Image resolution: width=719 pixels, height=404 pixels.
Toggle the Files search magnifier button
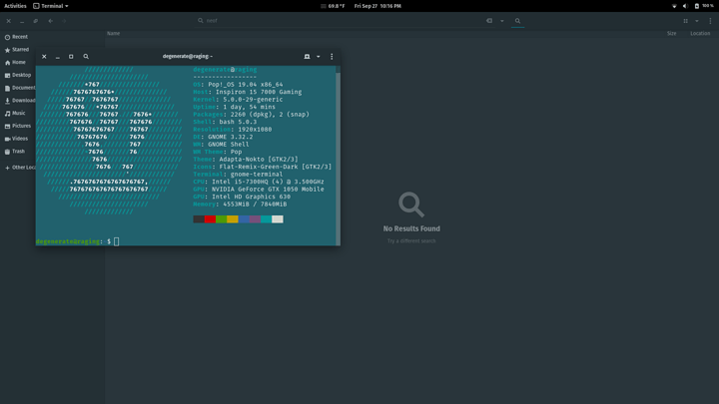point(517,21)
